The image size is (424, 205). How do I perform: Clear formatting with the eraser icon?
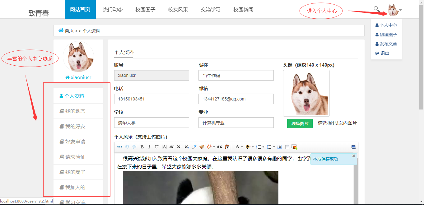194,147
